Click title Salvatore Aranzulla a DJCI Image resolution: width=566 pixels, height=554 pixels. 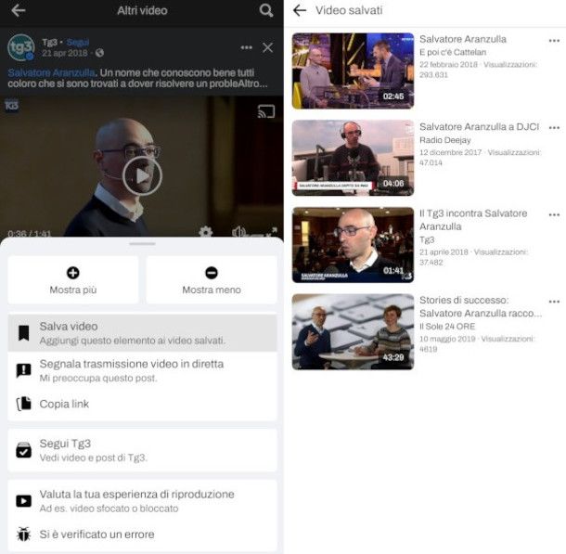pyautogui.click(x=479, y=127)
